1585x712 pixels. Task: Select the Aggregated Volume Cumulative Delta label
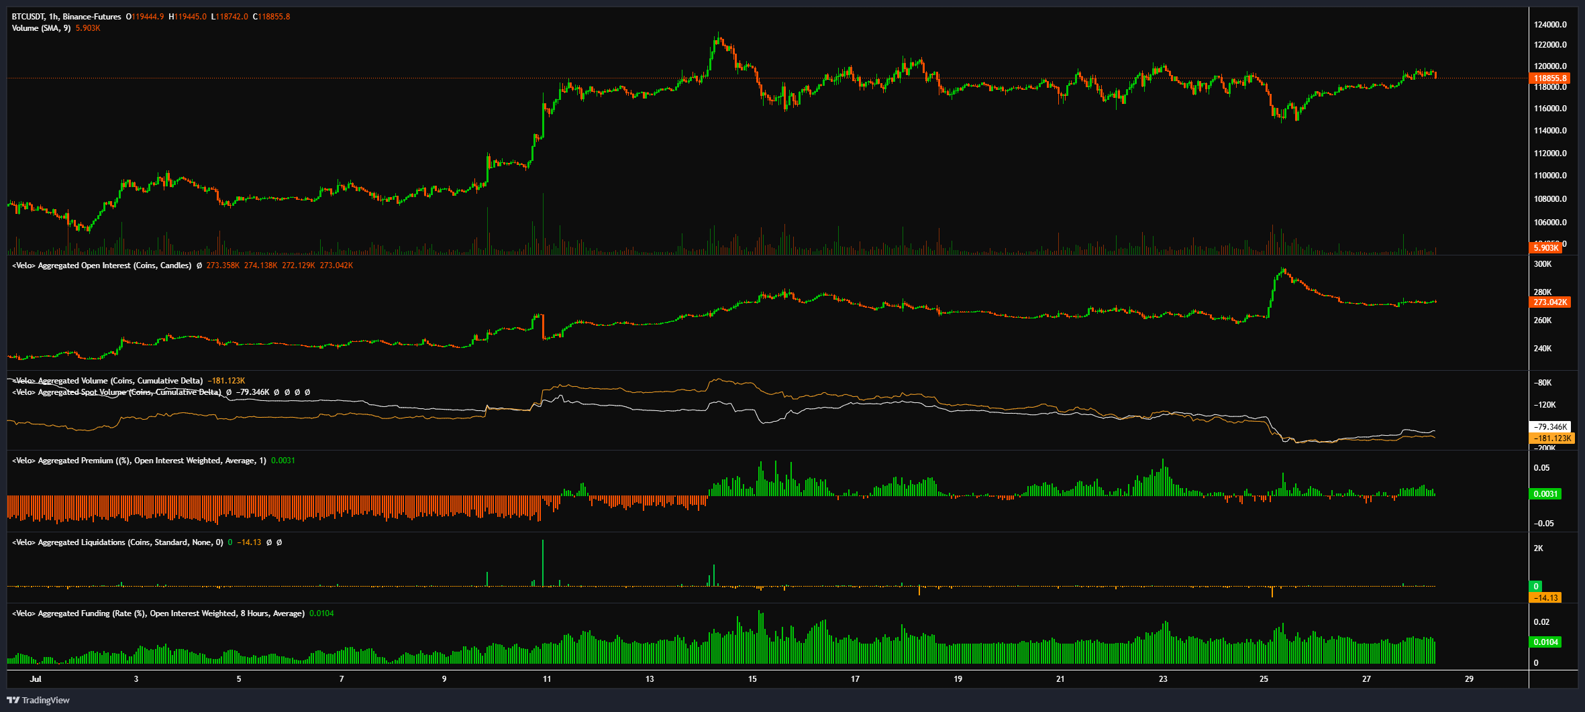pyautogui.click(x=107, y=381)
